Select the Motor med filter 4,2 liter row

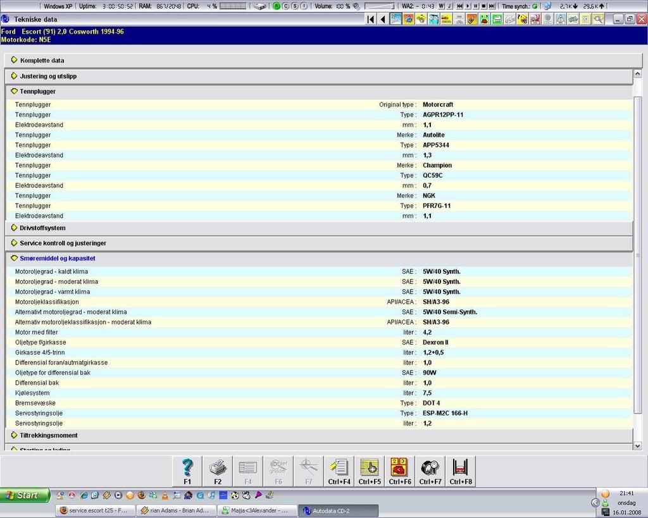point(319,332)
